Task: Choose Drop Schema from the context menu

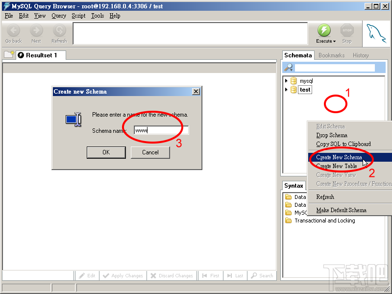Action: [332, 135]
